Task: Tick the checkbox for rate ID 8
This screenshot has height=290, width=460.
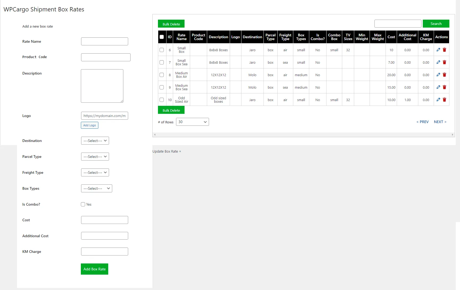Action: (162, 75)
